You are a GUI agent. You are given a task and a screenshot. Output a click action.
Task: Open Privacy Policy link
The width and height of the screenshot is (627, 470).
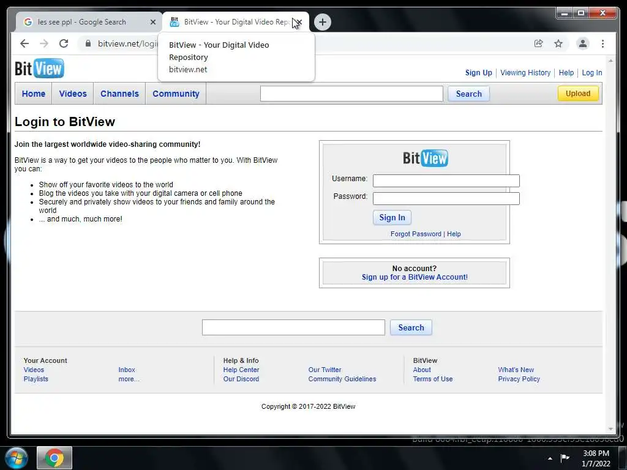[x=519, y=379]
